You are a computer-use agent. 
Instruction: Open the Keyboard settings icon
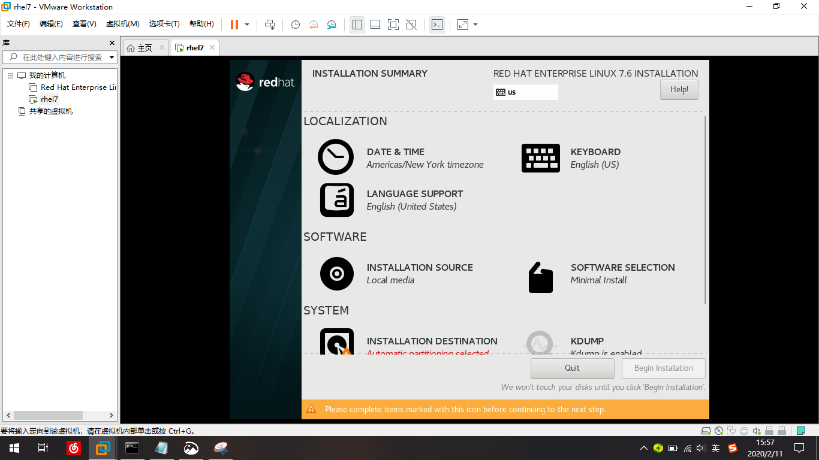click(540, 158)
